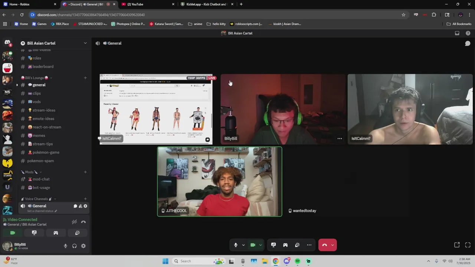Switch to the Home - Roblox tab

tap(30, 4)
